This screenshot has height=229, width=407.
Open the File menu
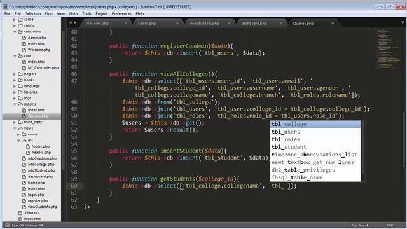[7, 13]
